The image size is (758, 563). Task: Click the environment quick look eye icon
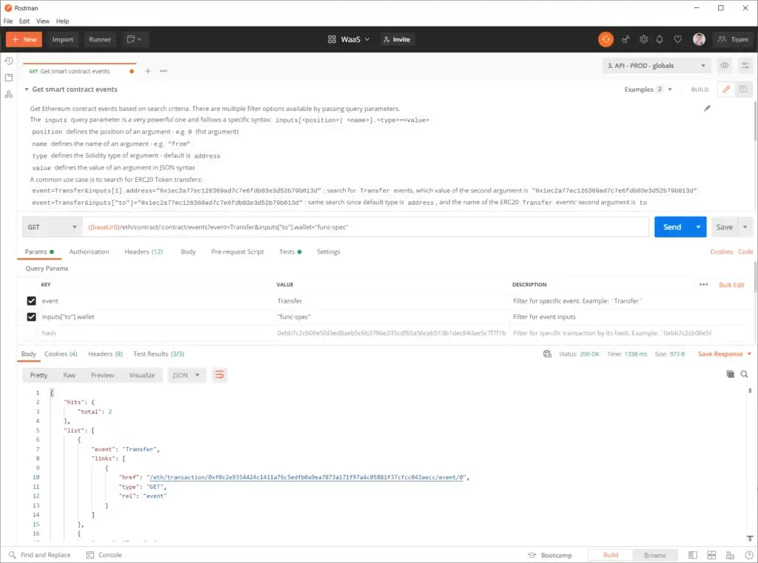click(x=724, y=66)
